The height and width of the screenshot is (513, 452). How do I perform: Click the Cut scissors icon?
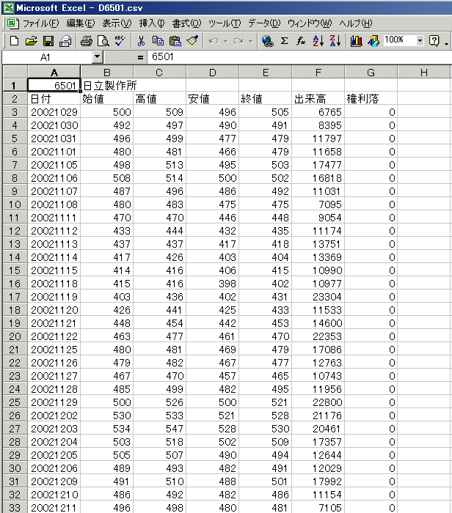tap(141, 41)
